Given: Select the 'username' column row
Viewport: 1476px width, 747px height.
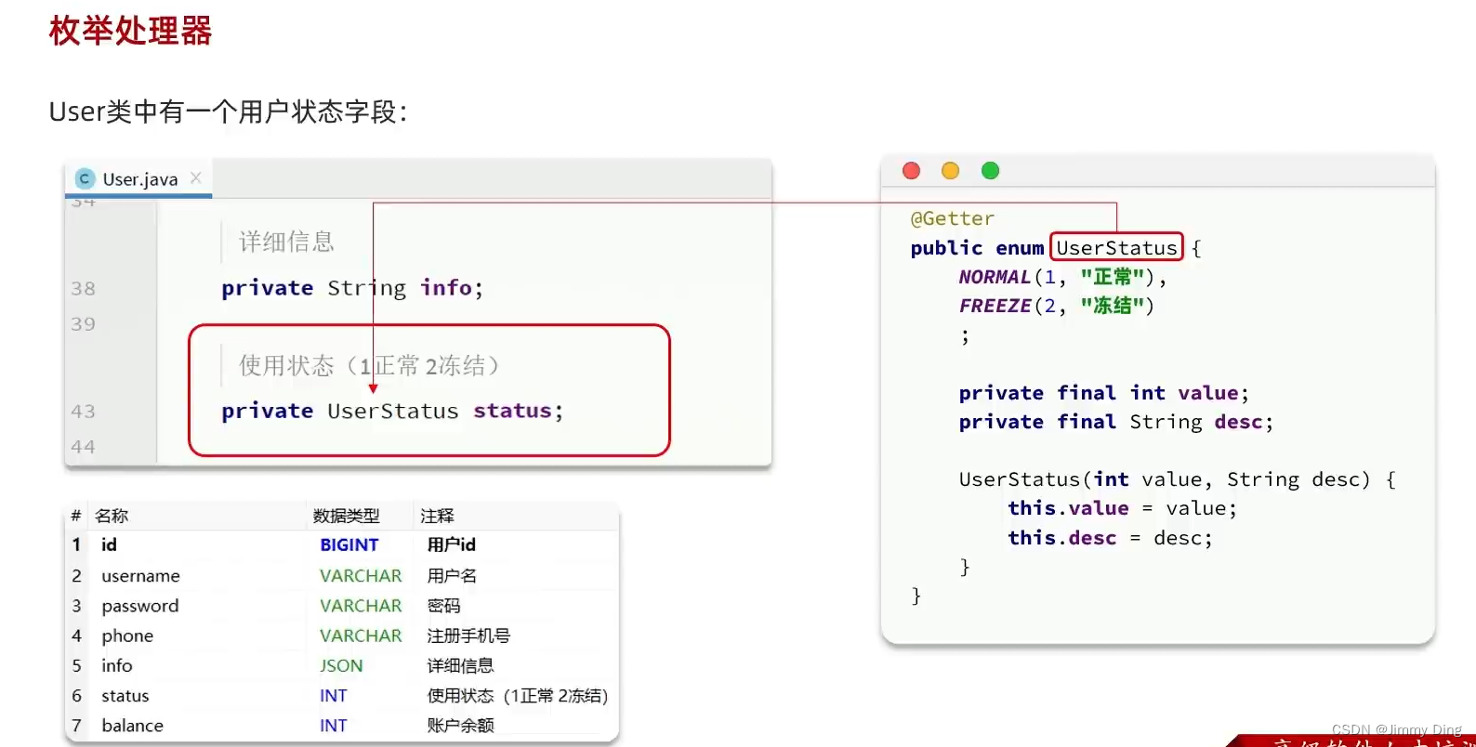Looking at the screenshot, I should pyautogui.click(x=342, y=576).
